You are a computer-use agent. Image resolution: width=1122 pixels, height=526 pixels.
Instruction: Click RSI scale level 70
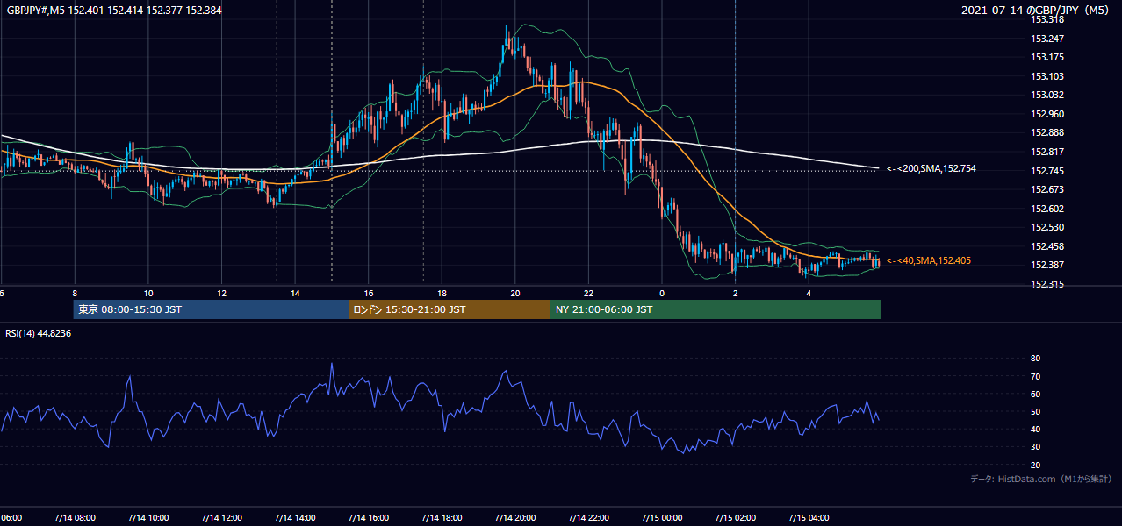click(1035, 376)
